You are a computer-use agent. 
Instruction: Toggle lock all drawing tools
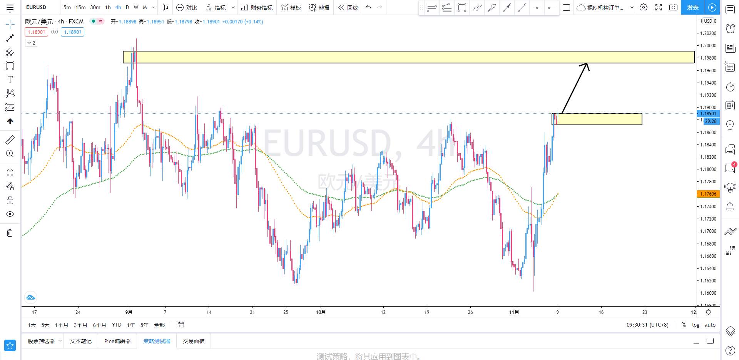coord(10,200)
